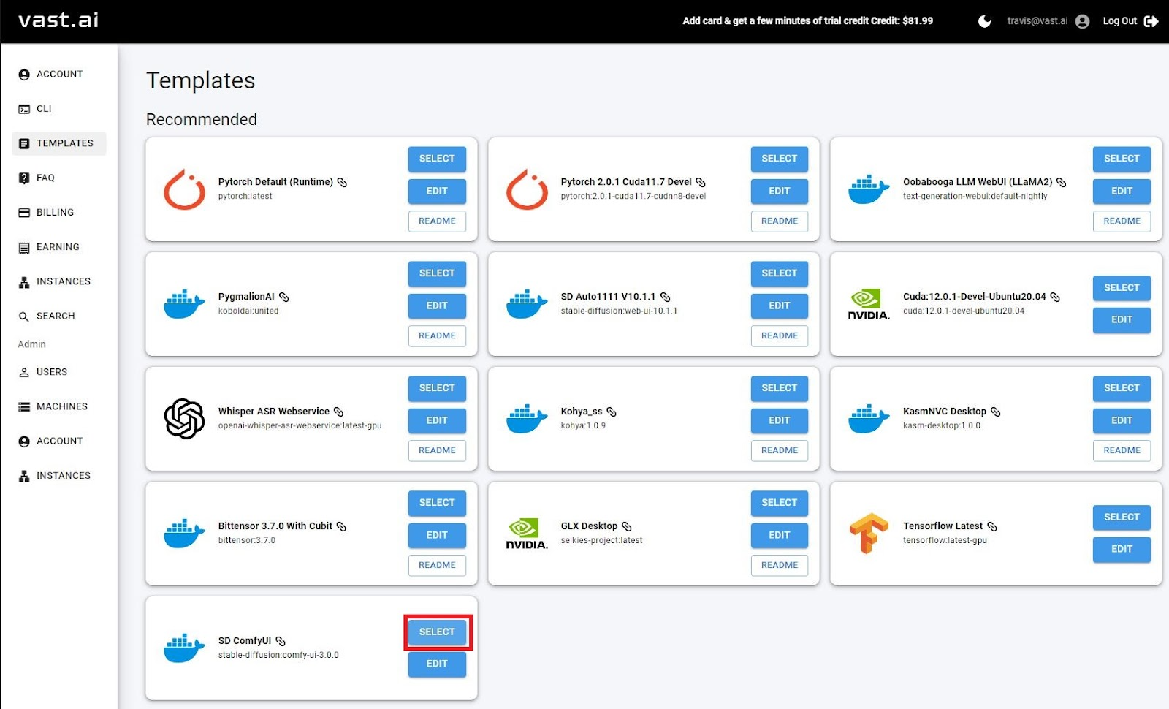Click the tensorflow:latest-gpu image text
Viewport: 1169px width, 709px height.
(945, 541)
